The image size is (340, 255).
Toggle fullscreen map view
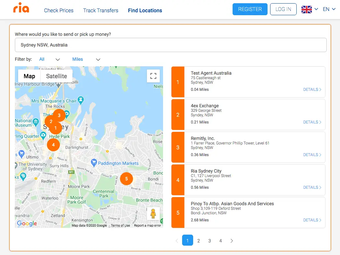point(153,76)
